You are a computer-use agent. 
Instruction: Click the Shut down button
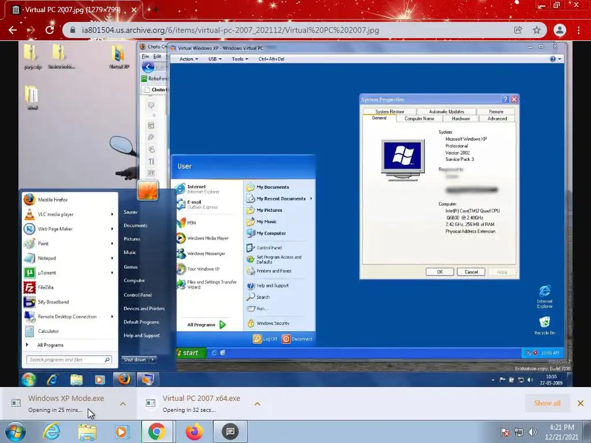pos(135,360)
